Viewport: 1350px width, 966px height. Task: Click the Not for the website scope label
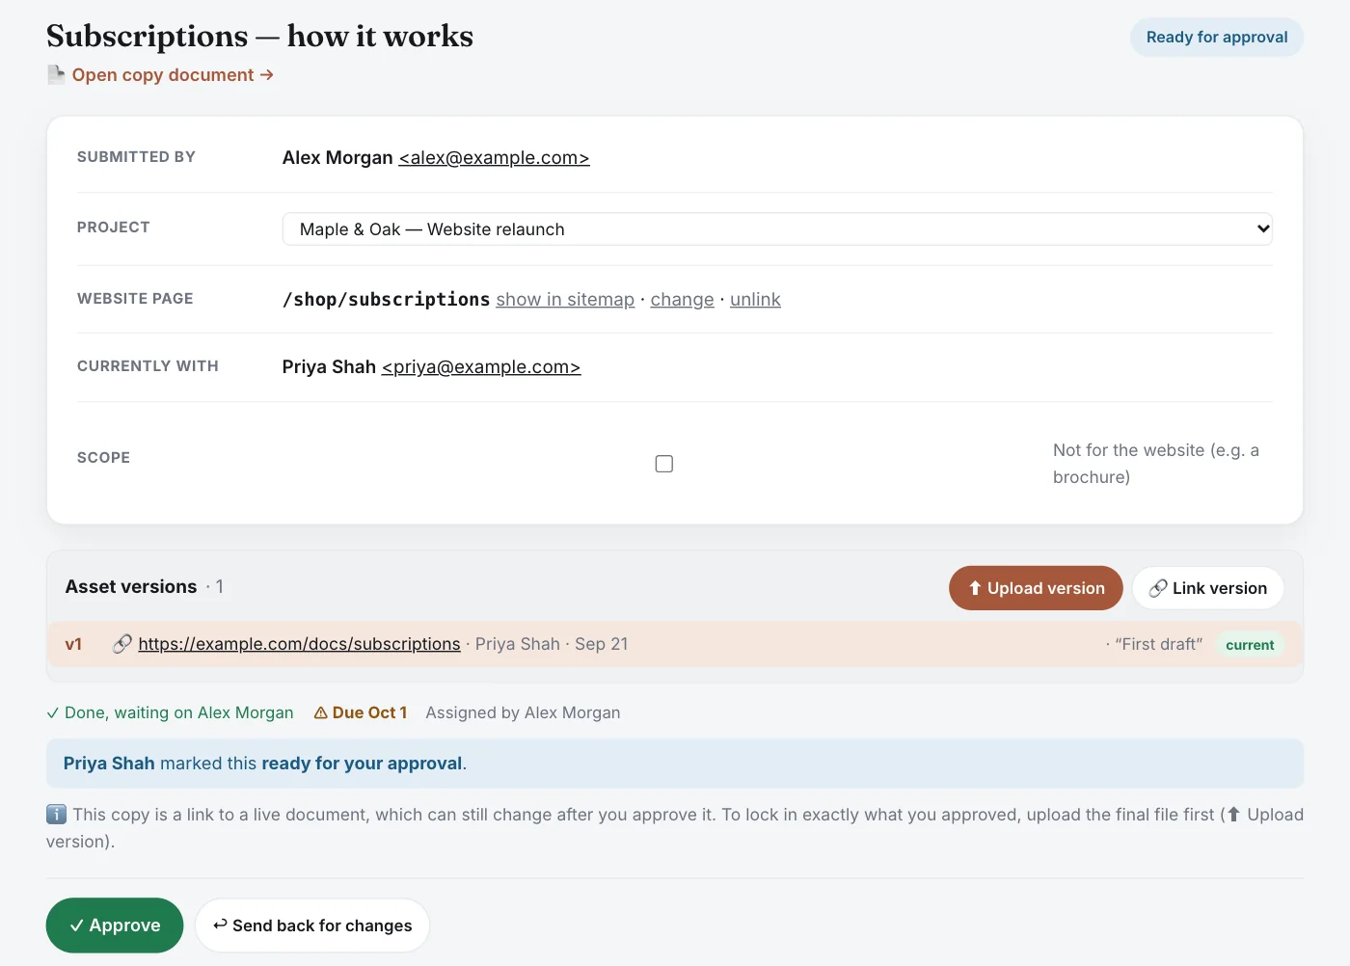pos(1156,464)
